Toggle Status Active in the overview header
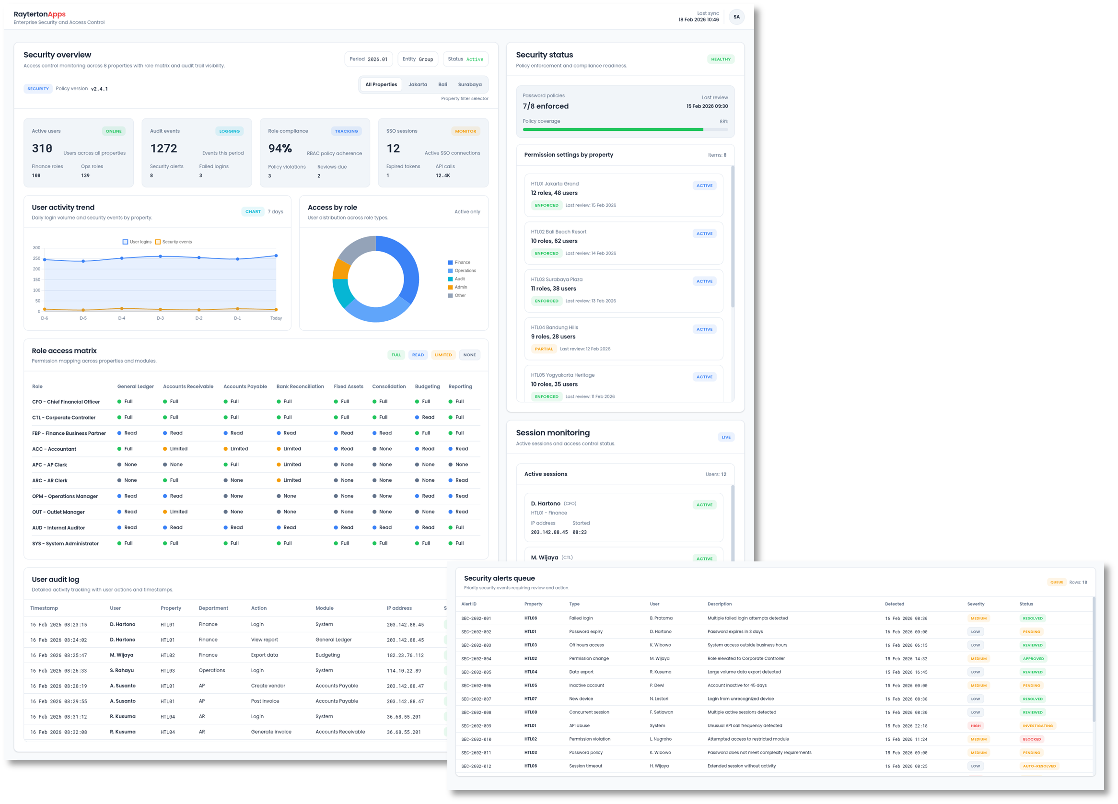The image size is (1118, 804). pyautogui.click(x=465, y=58)
